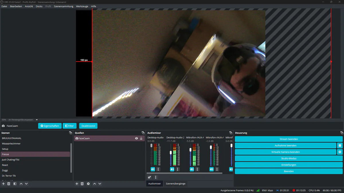
Task: Click the Szenen list vertical scrollbar
Action: [71, 158]
